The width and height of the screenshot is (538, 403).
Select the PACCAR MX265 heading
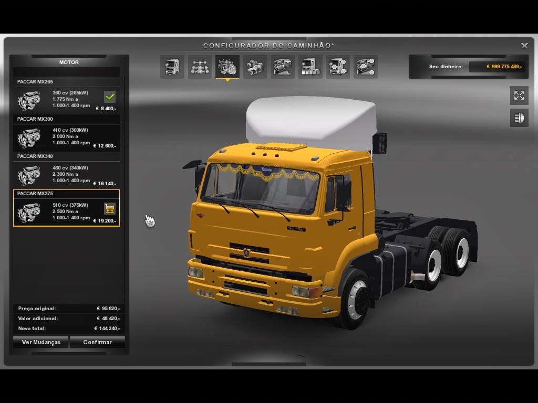35,81
